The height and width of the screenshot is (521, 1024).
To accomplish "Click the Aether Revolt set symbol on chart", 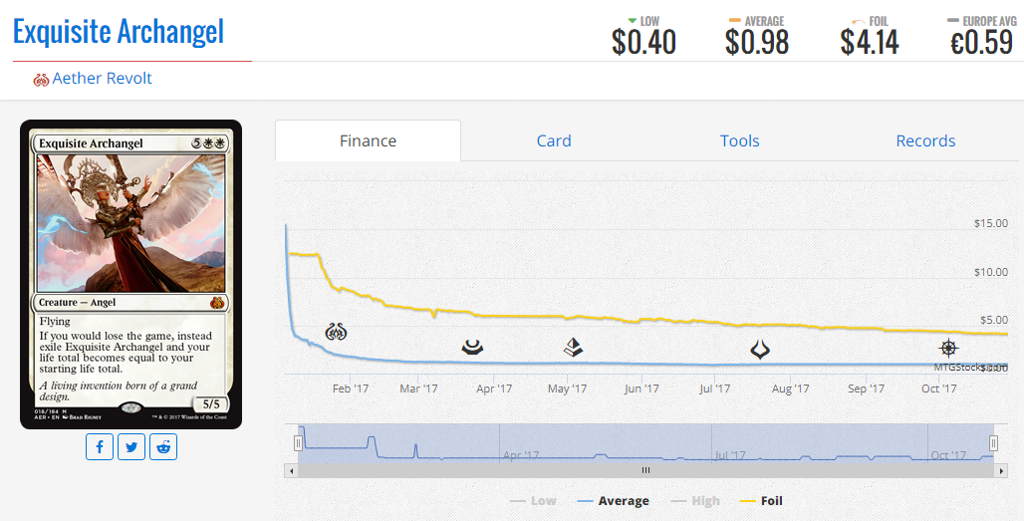I will pos(336,333).
